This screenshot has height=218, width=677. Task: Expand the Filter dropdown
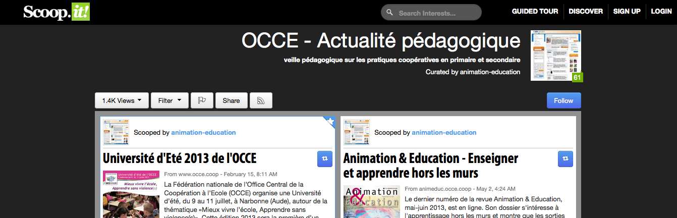pos(170,100)
